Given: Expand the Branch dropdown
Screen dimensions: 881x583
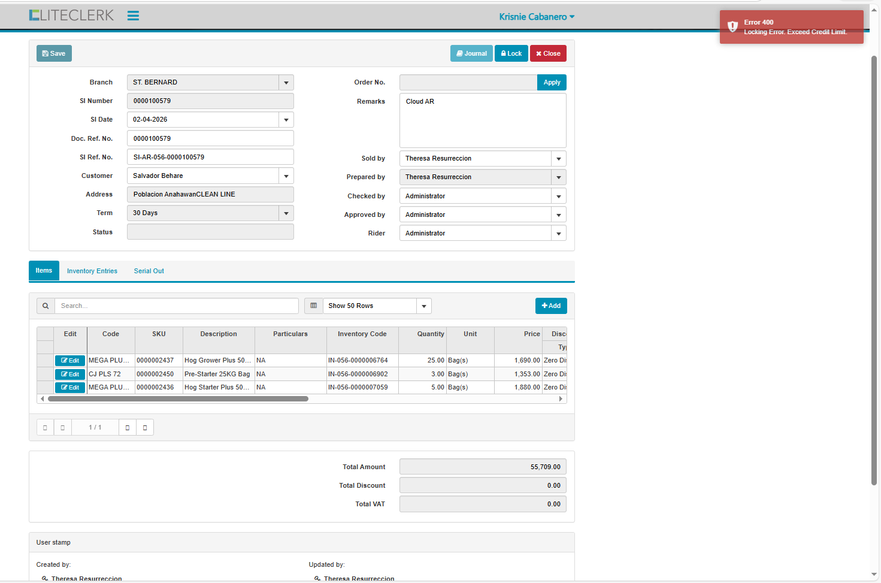Looking at the screenshot, I should click(x=286, y=83).
